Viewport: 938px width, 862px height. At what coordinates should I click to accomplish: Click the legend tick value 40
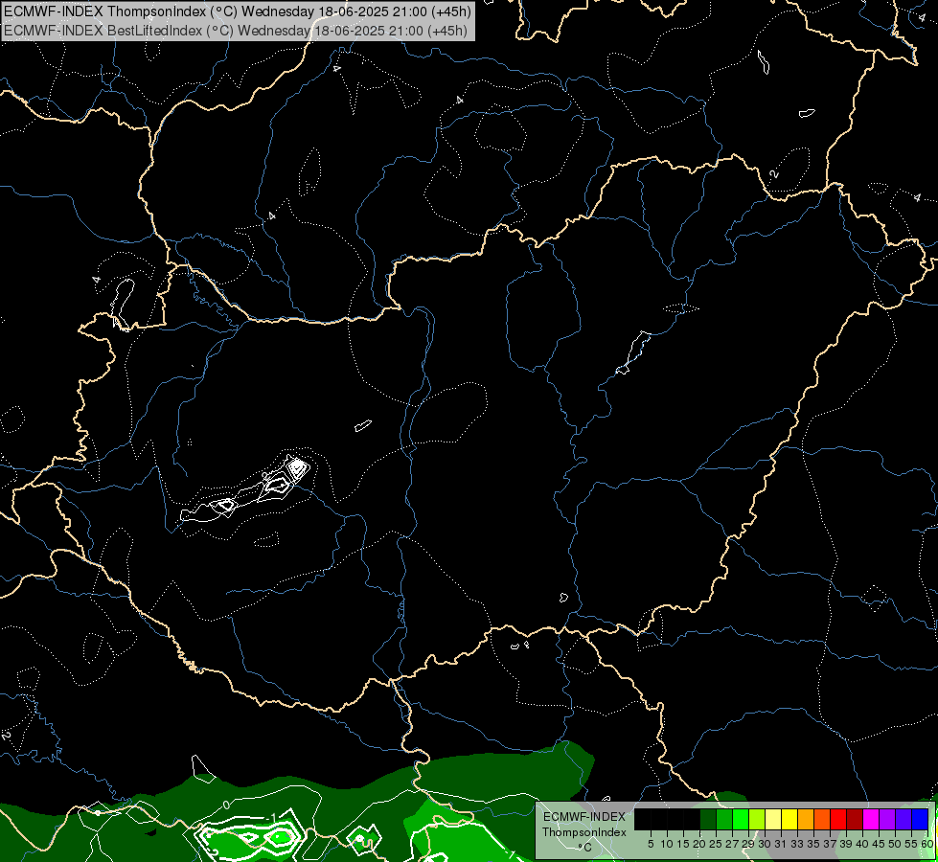tap(862, 844)
